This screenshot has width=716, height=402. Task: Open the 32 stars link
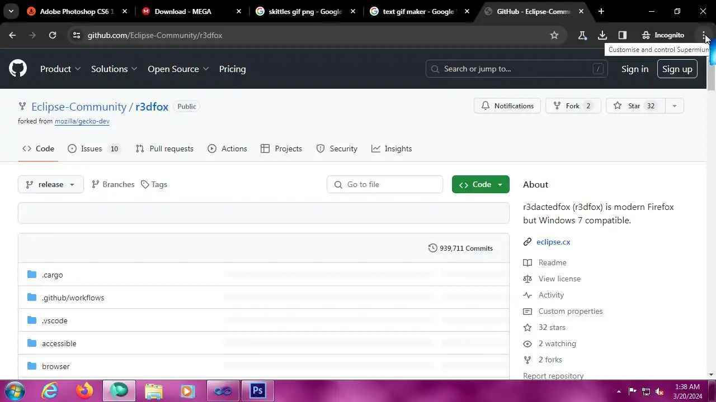point(544,327)
